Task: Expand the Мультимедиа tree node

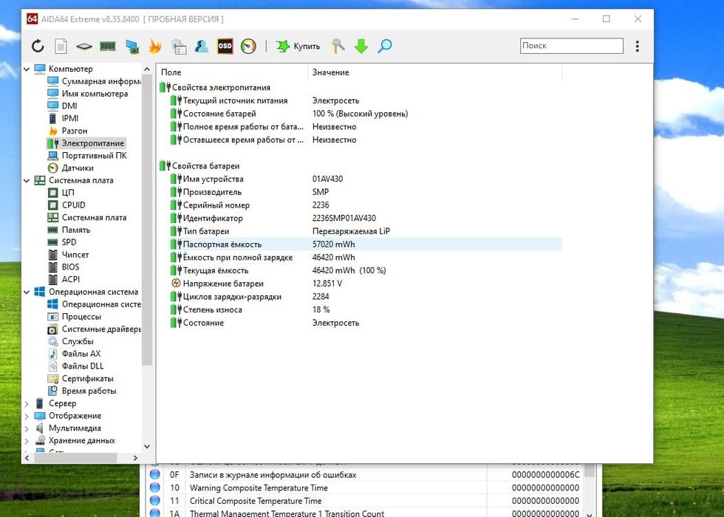Action: tap(27, 428)
